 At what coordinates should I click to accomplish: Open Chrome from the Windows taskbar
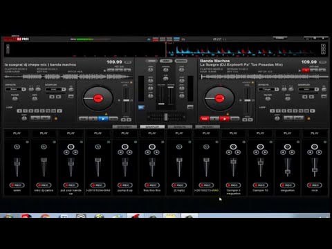[x=45, y=216]
